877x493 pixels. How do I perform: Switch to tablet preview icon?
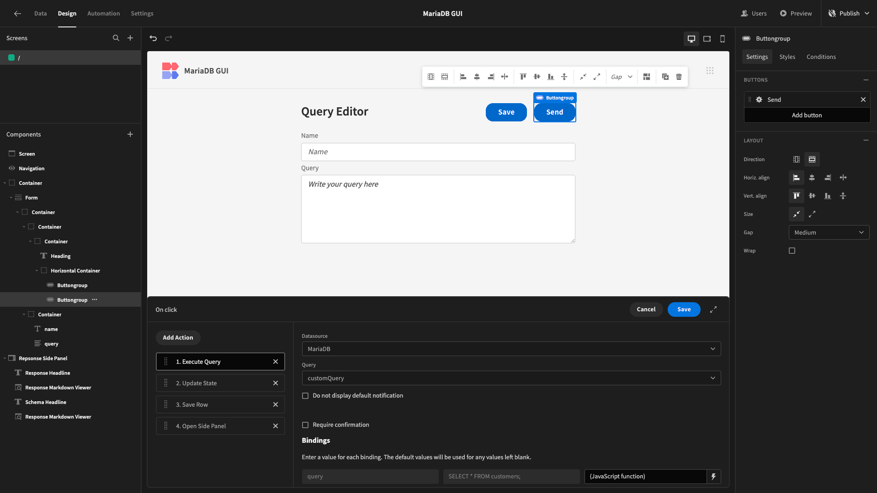tap(707, 39)
